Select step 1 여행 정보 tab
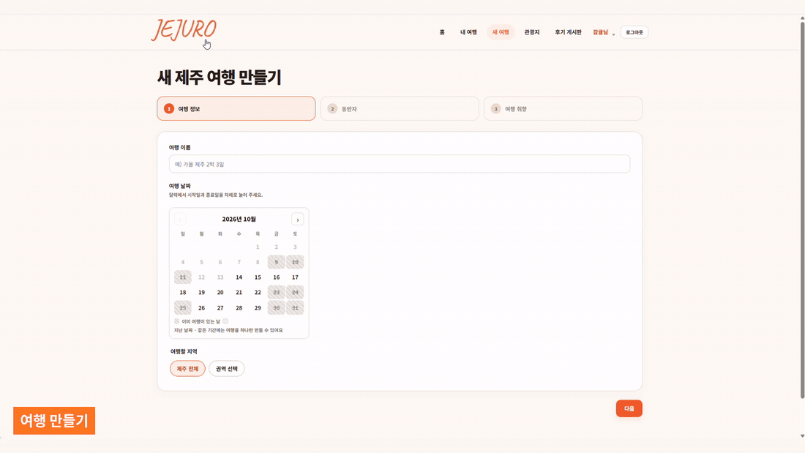 click(236, 108)
